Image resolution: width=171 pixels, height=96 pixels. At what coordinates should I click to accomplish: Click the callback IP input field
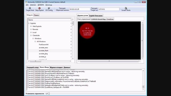pos(80,9)
